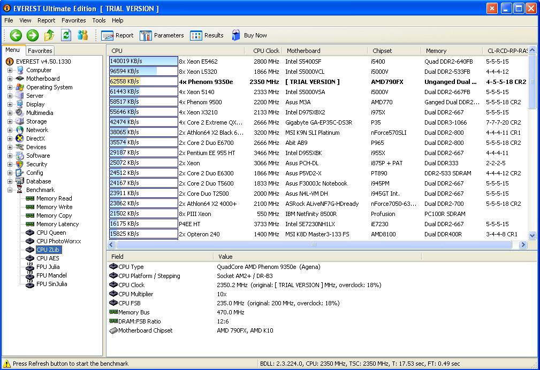Expand the Network tree node
Image resolution: width=540 pixels, height=370 pixels.
click(10, 130)
